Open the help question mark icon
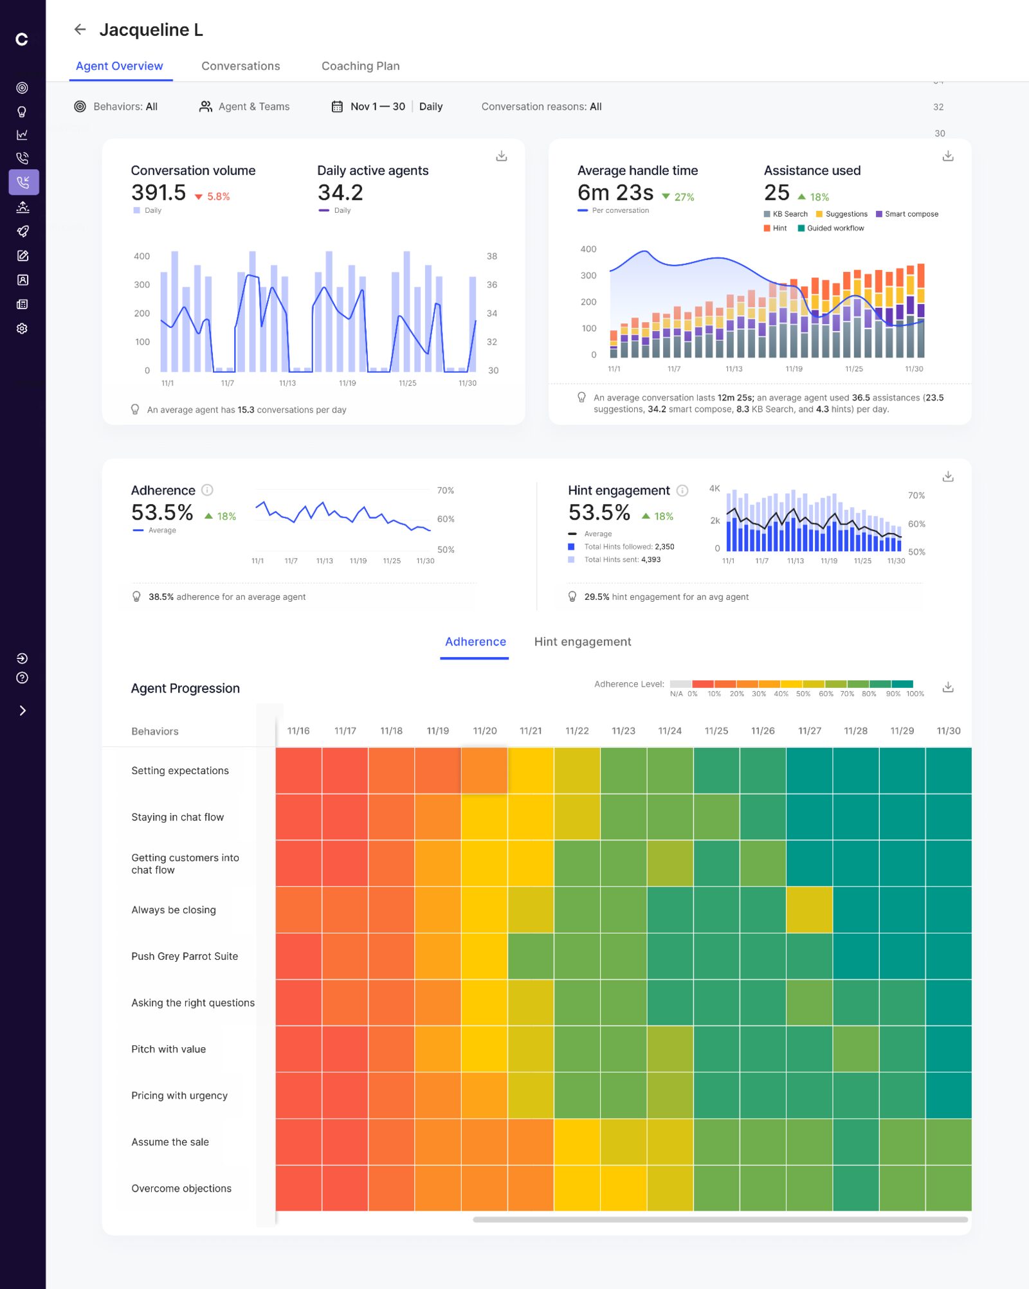 [22, 678]
